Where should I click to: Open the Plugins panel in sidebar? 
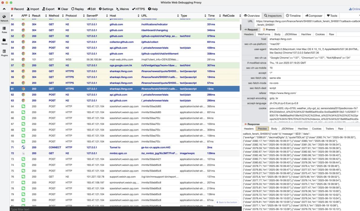pos(4,53)
